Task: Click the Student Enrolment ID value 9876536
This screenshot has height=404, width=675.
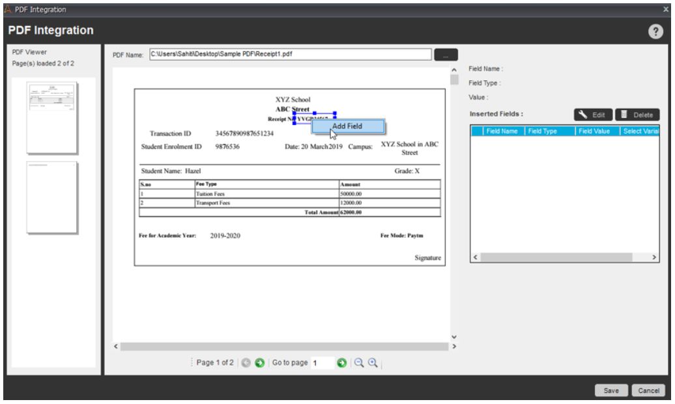Action: (x=227, y=147)
